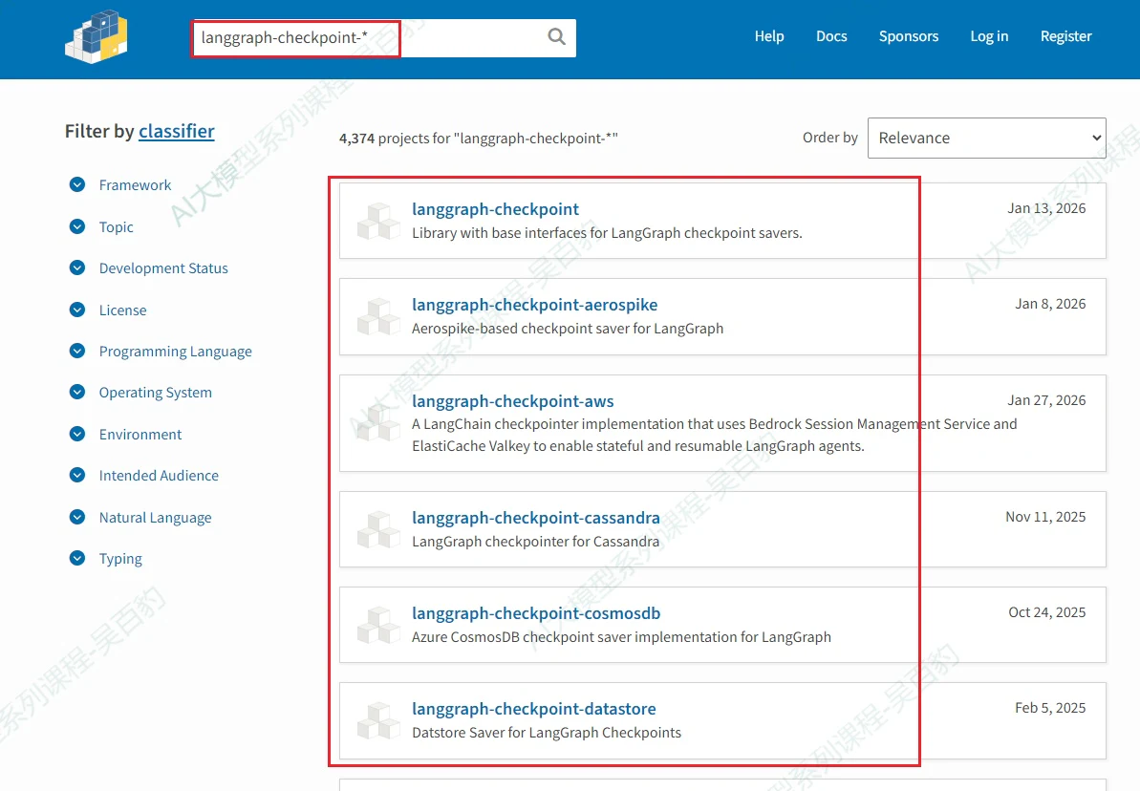Open the Order by Relevance dropdown
Image resolution: width=1140 pixels, height=791 pixels.
click(x=986, y=138)
